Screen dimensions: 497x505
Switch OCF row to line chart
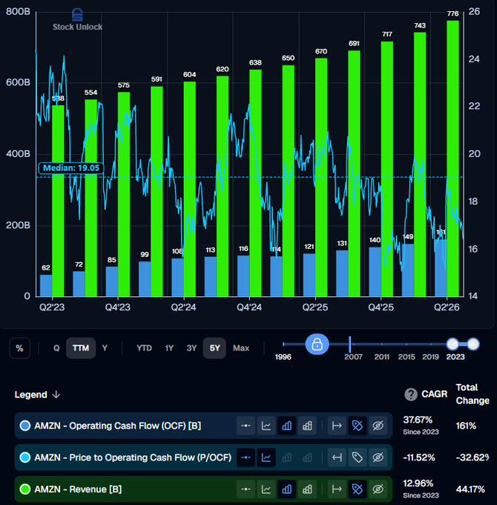coord(266,426)
